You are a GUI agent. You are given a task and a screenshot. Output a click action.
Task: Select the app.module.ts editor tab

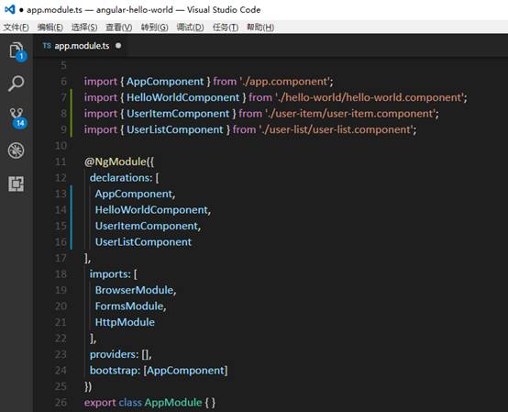click(x=81, y=46)
